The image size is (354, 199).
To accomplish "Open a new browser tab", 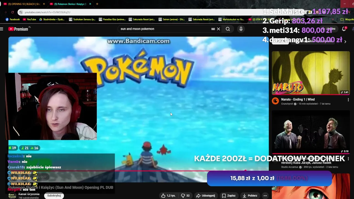I will [97, 4].
